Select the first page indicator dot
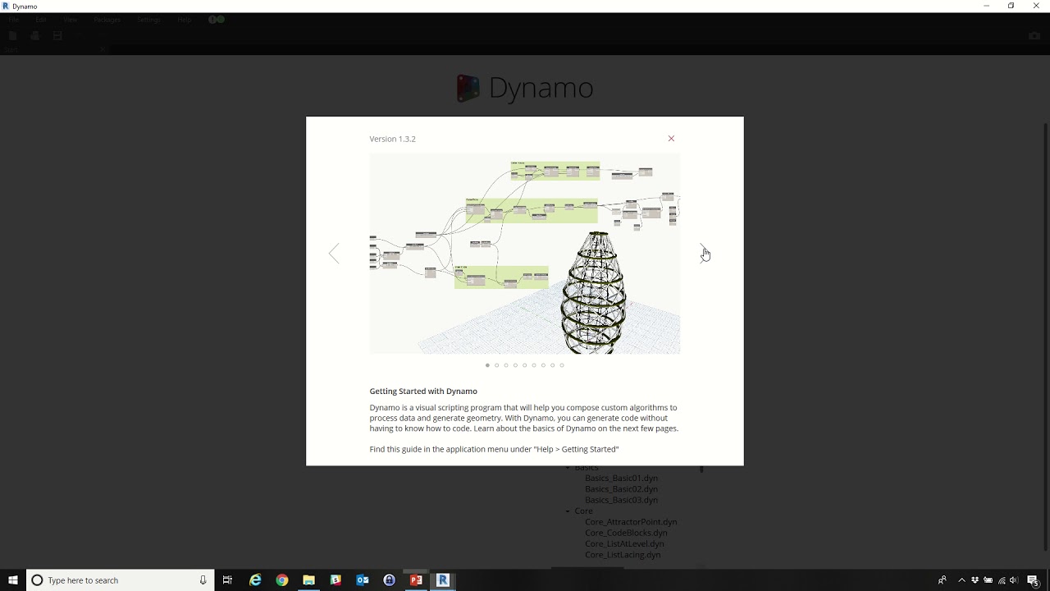The image size is (1050, 591). click(x=487, y=365)
